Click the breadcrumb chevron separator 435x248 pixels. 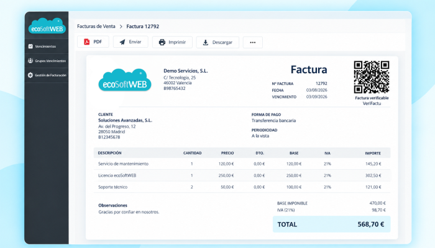tap(121, 27)
